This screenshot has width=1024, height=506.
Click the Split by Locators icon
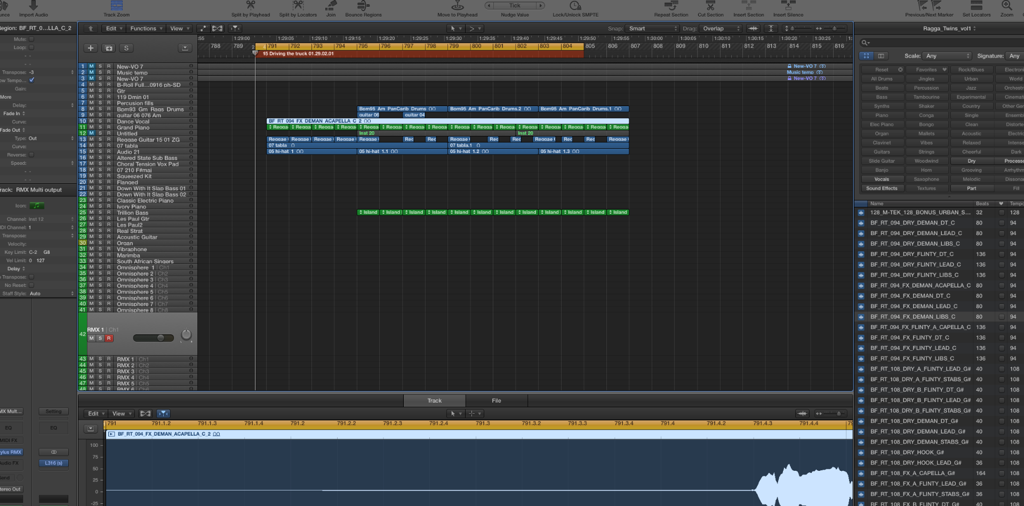(298, 5)
